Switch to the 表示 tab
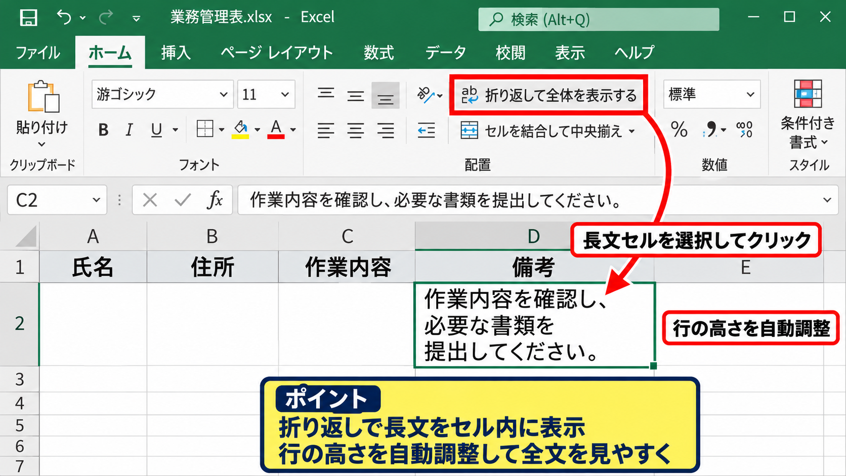846x476 pixels. tap(570, 53)
